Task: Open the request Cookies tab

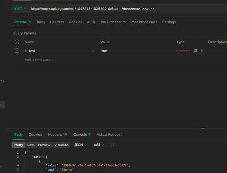Action: pyautogui.click(x=75, y=22)
